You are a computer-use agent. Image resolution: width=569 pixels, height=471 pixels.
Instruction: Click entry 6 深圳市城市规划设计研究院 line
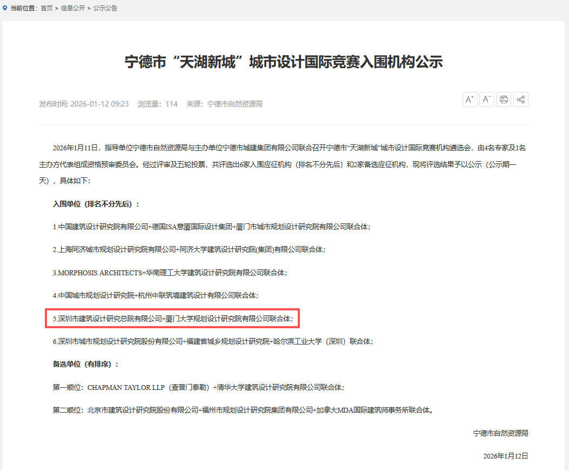click(x=212, y=342)
